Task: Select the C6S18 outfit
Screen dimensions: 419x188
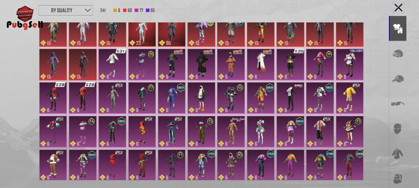Action: pyautogui.click(x=350, y=165)
